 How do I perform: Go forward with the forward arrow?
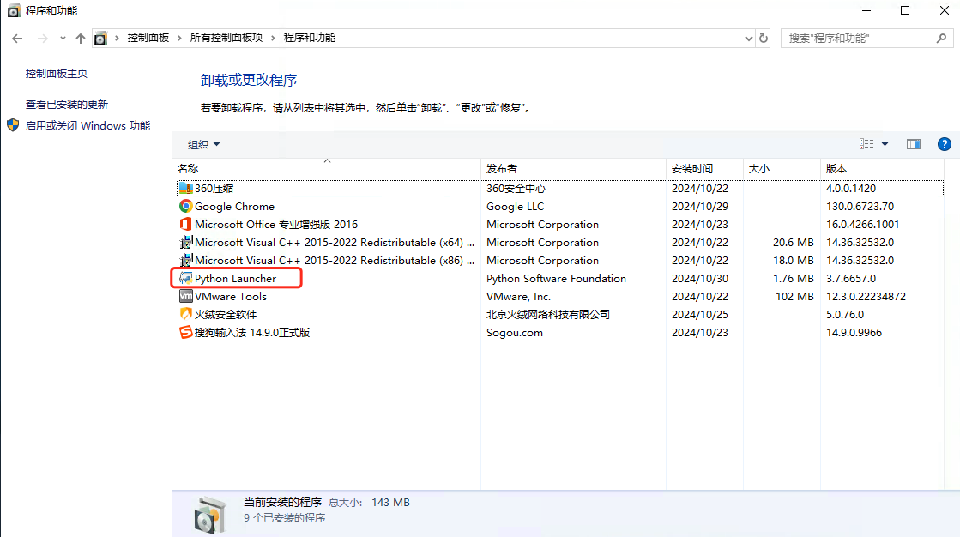42,38
